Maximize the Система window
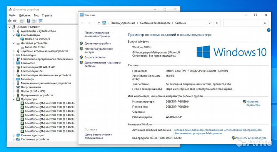 (255, 15)
